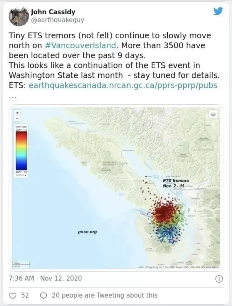The height and width of the screenshot is (306, 232).
Task: Open the John Cassidy display name
Action: [53, 12]
